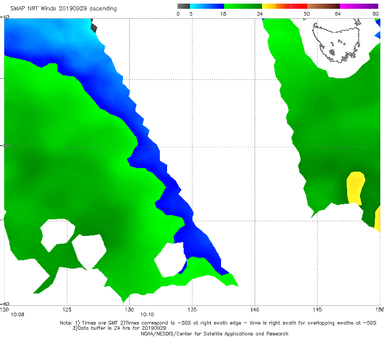Click the title 'SMAP NRT Winds 20190929 ascending'
384x337 pixels.
pyautogui.click(x=63, y=9)
